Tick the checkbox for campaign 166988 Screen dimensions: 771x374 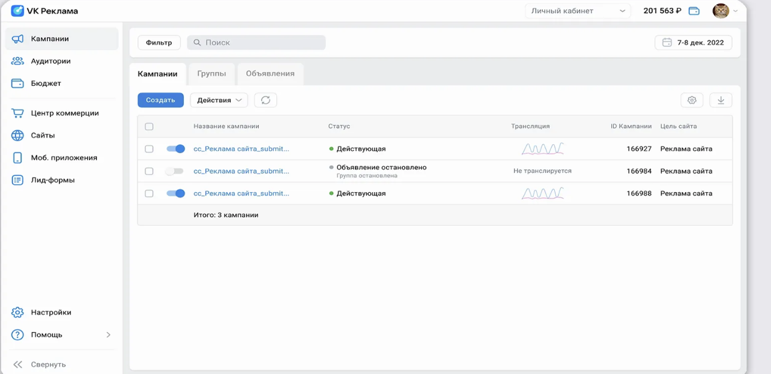[149, 193]
